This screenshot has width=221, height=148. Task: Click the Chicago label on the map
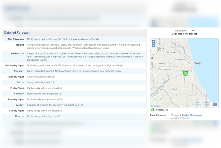(x=197, y=63)
